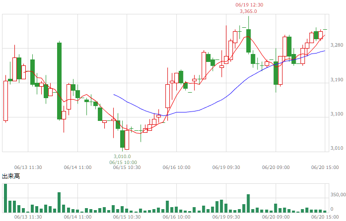Click the 出来高 volume heading

pos(11,176)
